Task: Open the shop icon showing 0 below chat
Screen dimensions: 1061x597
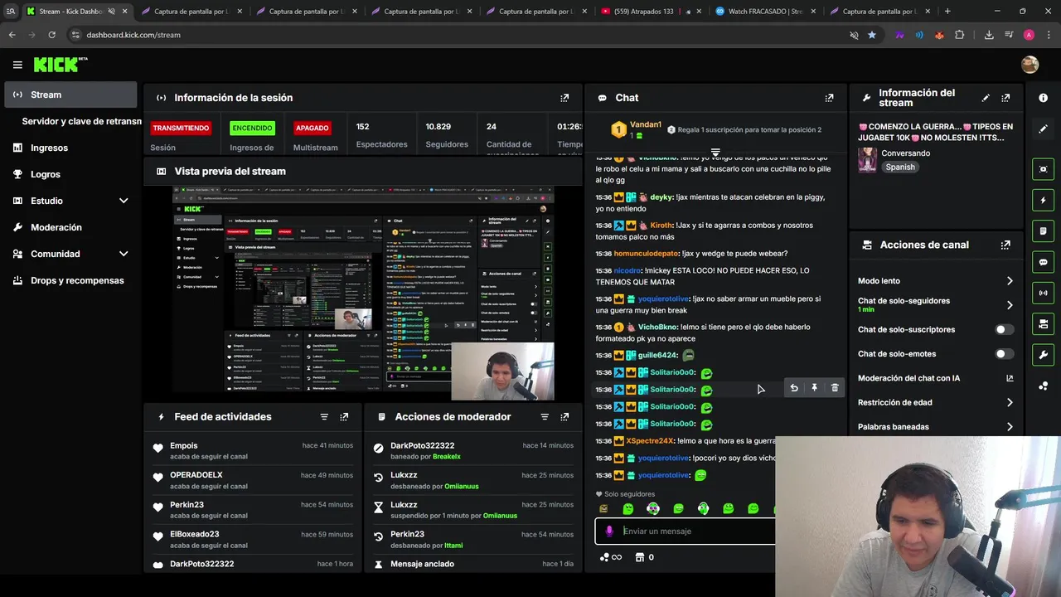Action: coord(644,557)
